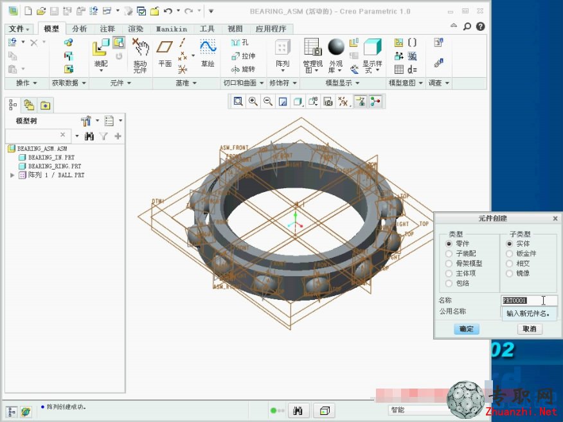Open the 智能 selection filter box

point(418,410)
